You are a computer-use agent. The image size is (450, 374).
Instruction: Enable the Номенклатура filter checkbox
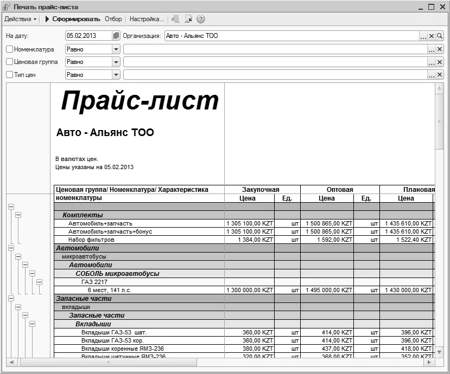[9, 49]
